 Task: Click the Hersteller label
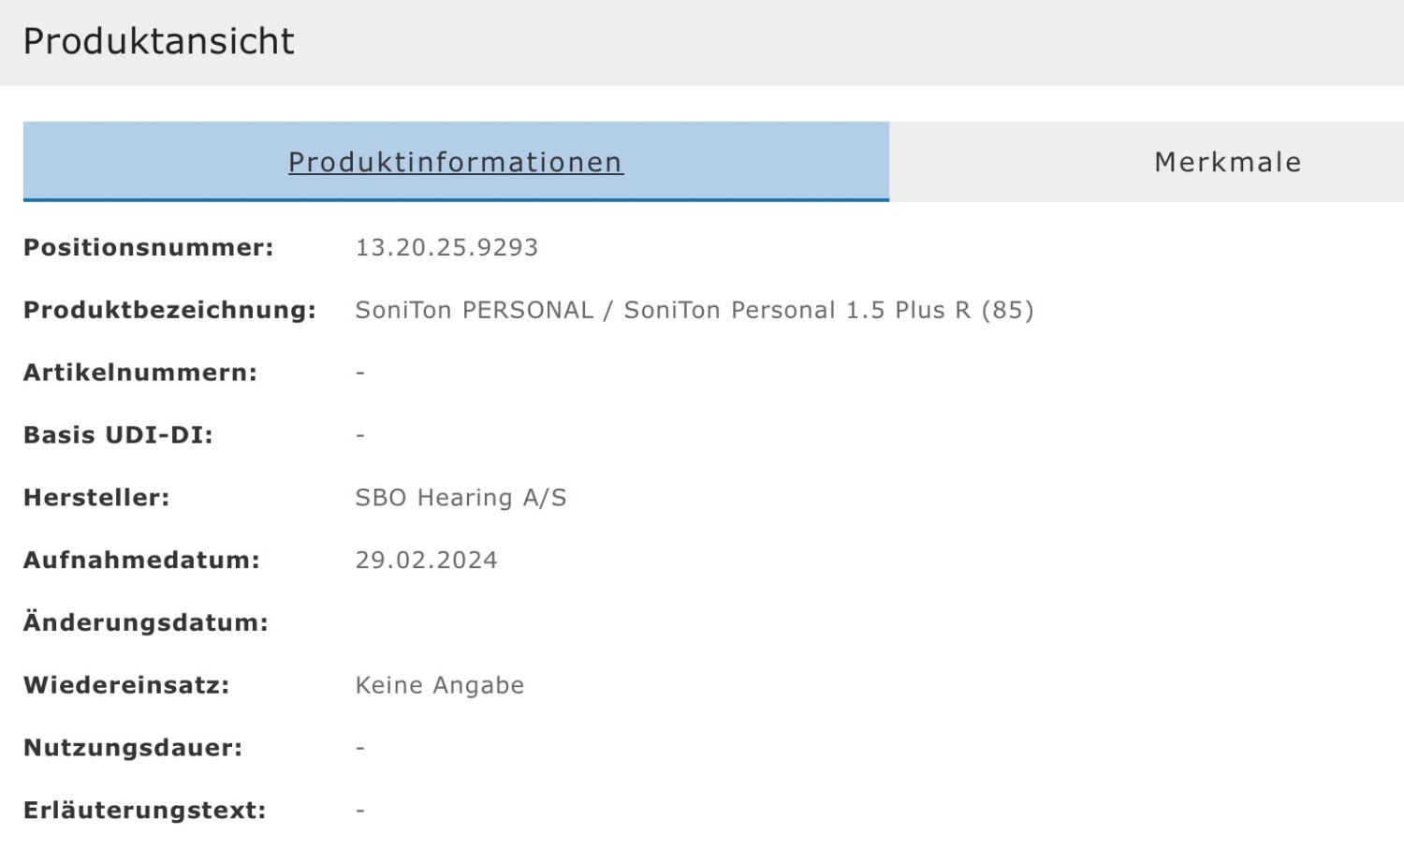(x=96, y=498)
